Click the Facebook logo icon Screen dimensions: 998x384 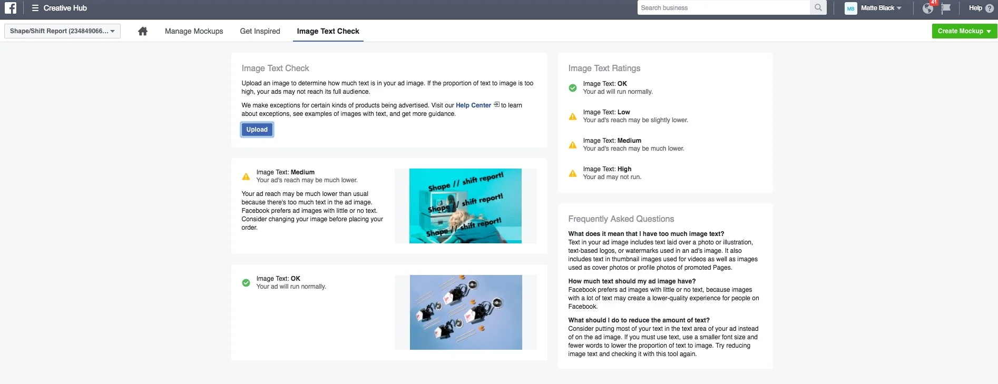(11, 8)
